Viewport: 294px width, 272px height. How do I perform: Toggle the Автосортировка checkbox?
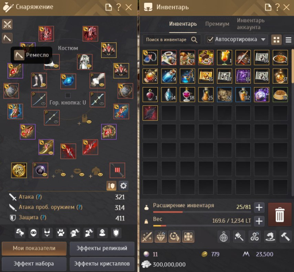(210, 40)
